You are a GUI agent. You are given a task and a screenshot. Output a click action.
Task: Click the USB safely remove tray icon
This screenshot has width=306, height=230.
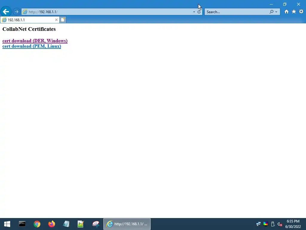point(273,224)
